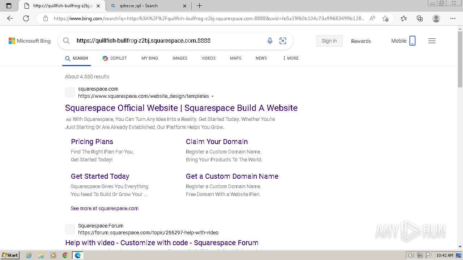Click the Sign in button

tap(329, 41)
